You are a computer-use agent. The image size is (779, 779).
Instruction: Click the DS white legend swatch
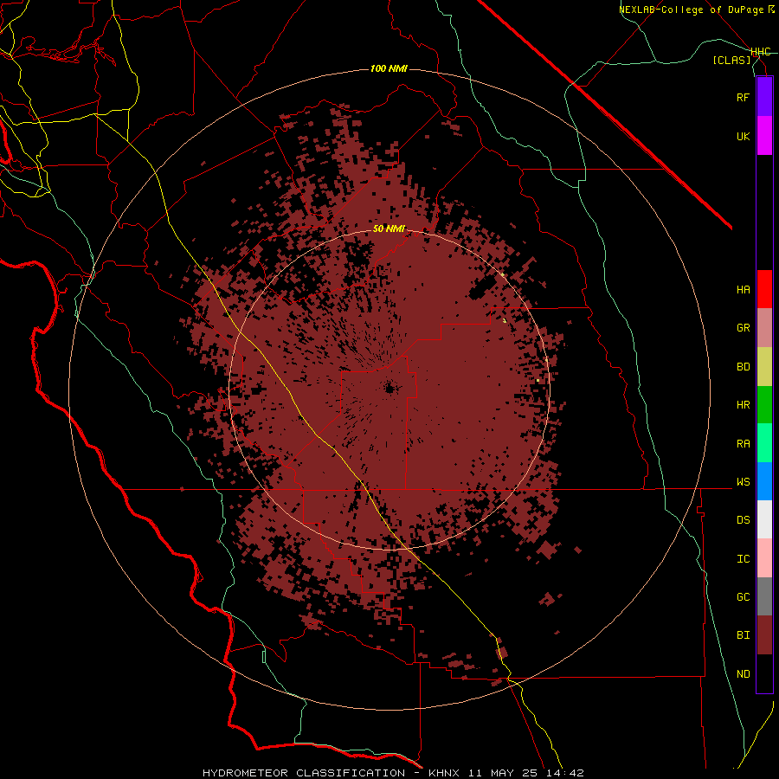(x=764, y=519)
